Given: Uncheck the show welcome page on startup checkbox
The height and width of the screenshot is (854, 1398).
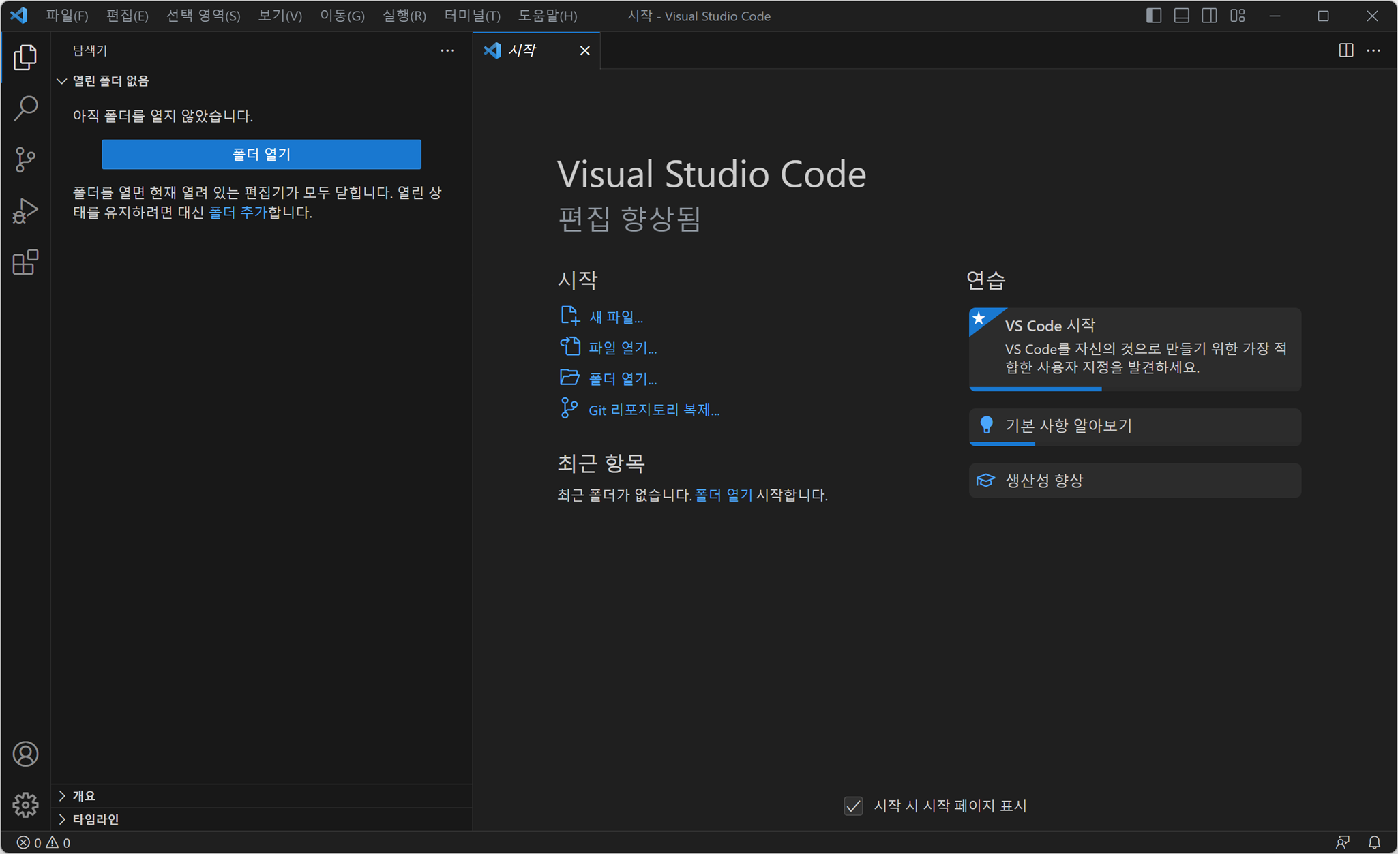Looking at the screenshot, I should [853, 806].
